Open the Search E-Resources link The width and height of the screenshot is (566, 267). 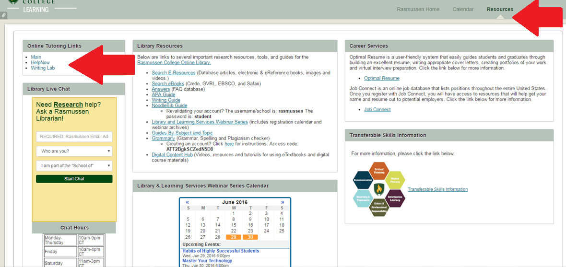pos(174,73)
